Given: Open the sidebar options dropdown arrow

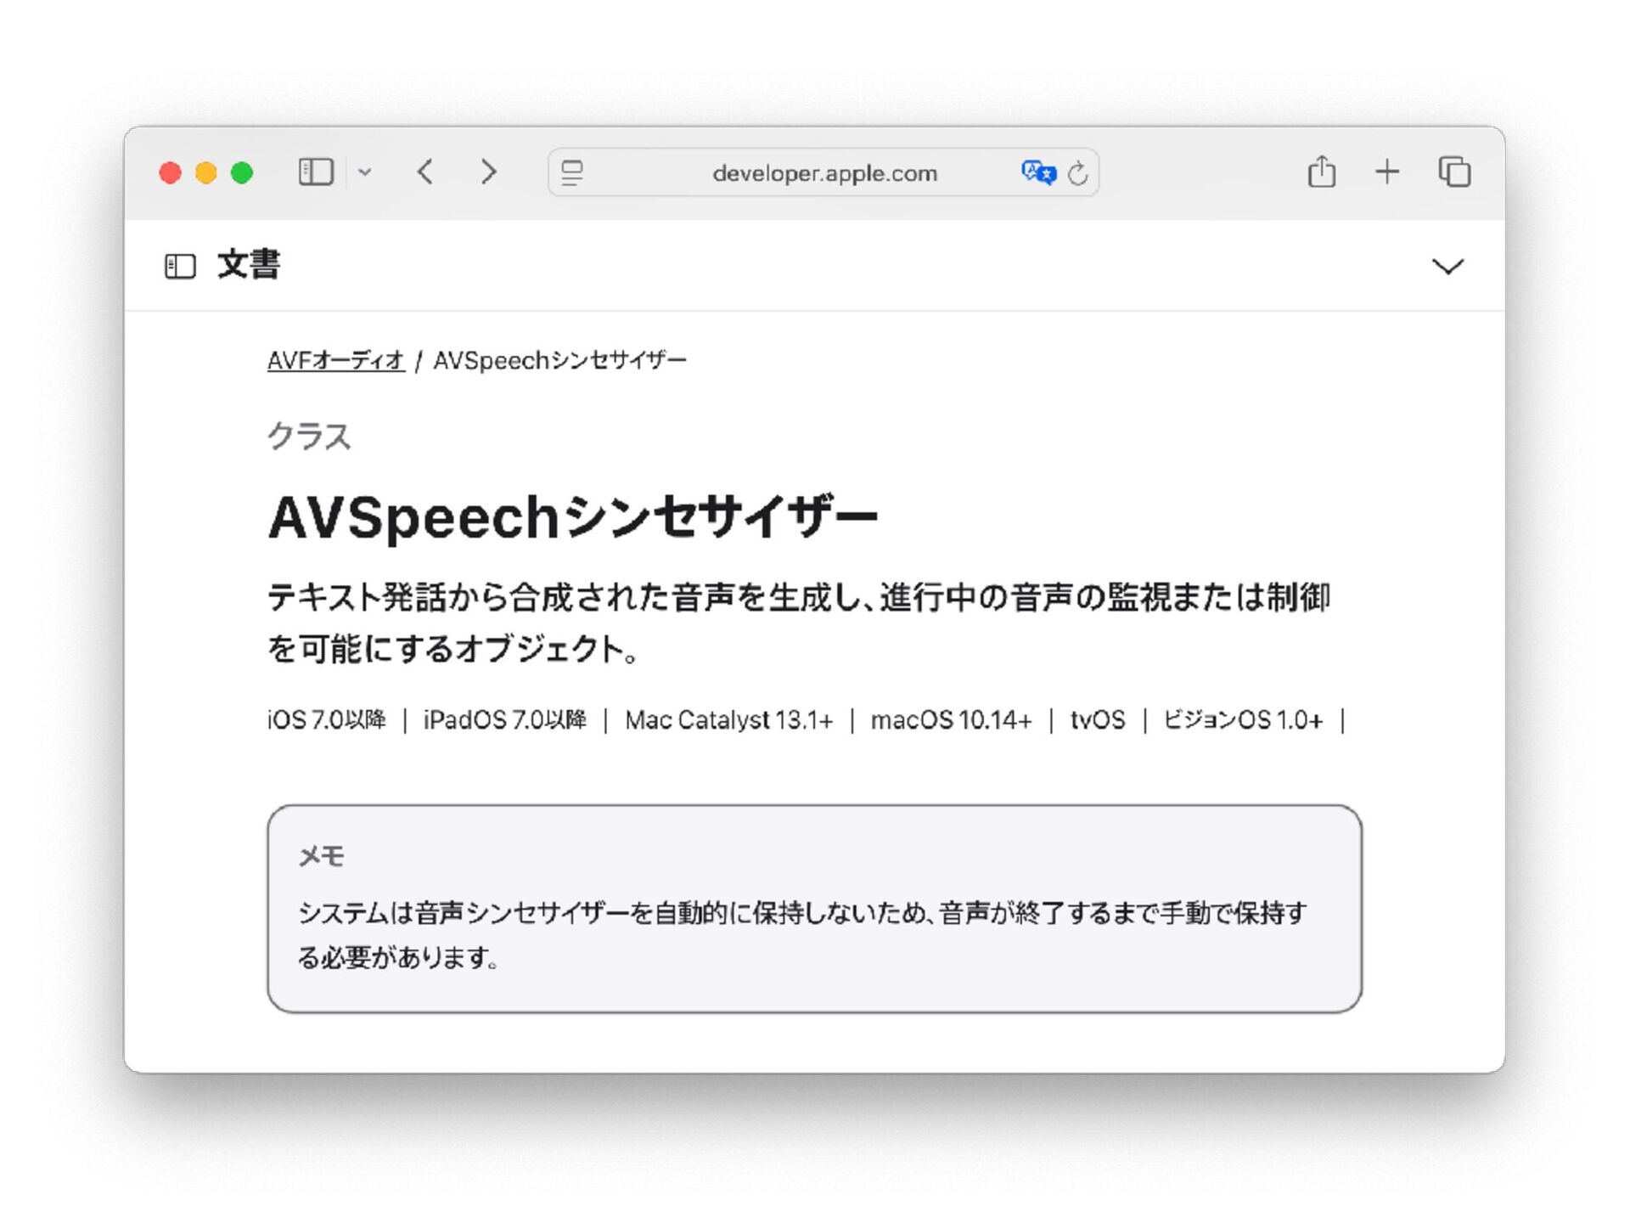Looking at the screenshot, I should (x=365, y=172).
